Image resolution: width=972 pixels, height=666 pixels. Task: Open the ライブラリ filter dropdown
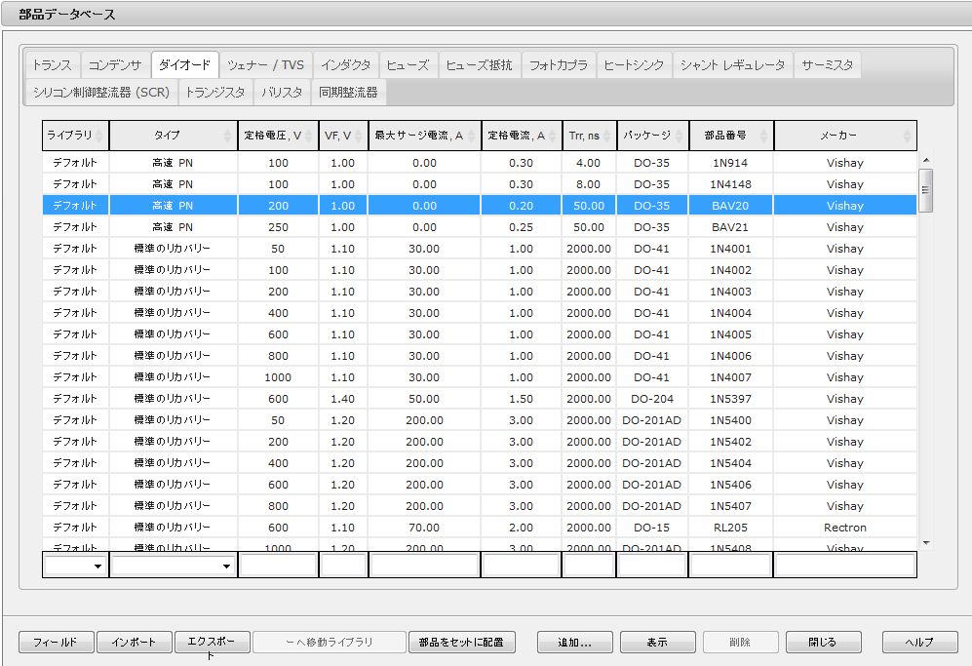(97, 567)
